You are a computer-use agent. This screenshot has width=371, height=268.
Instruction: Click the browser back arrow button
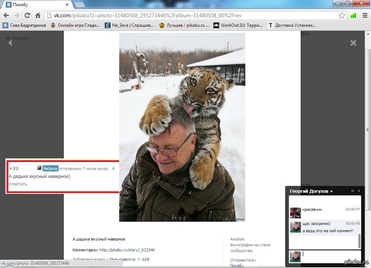tap(6, 15)
